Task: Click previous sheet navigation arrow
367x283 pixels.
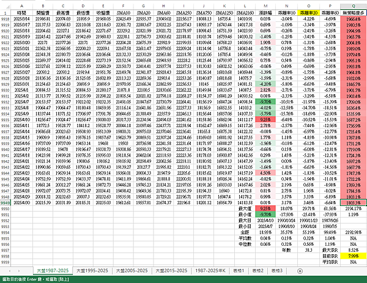Action: 10,271
